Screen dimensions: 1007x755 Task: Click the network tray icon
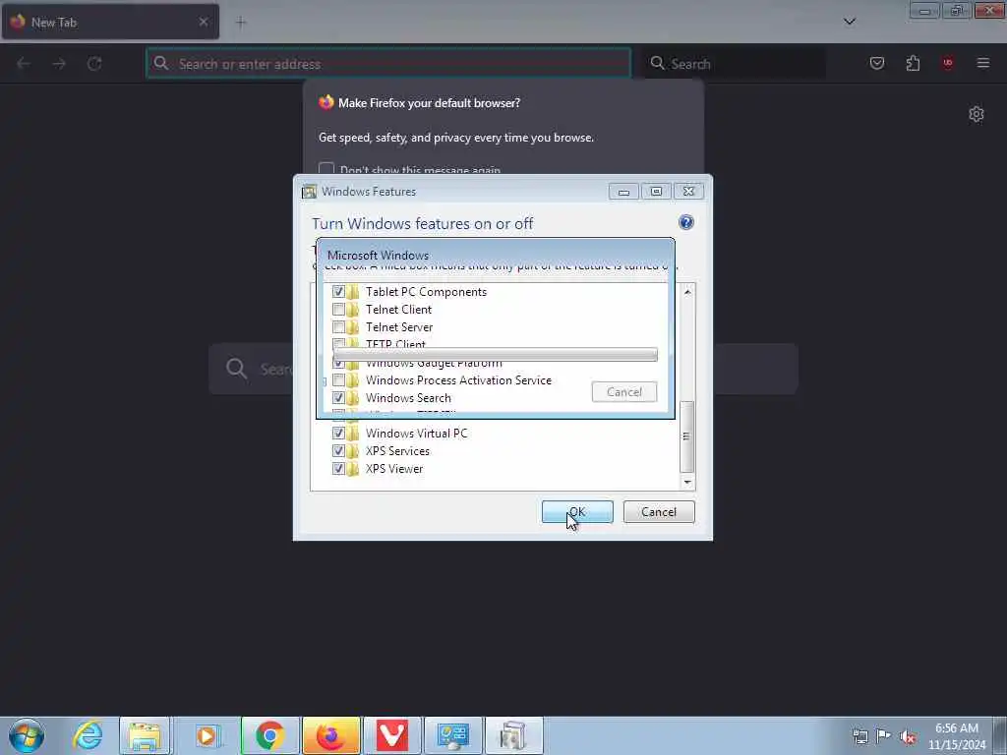pyautogui.click(x=859, y=736)
